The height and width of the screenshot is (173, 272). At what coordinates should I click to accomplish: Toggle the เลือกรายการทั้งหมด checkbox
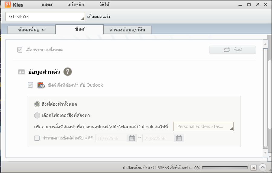click(x=20, y=50)
